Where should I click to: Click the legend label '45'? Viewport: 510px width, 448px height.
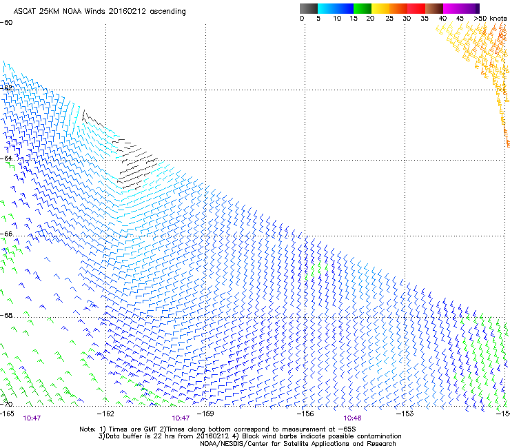pyautogui.click(x=460, y=18)
